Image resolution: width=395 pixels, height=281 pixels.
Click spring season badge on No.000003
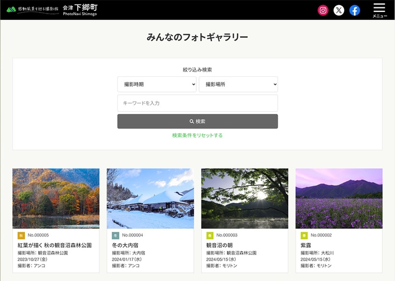210,235
